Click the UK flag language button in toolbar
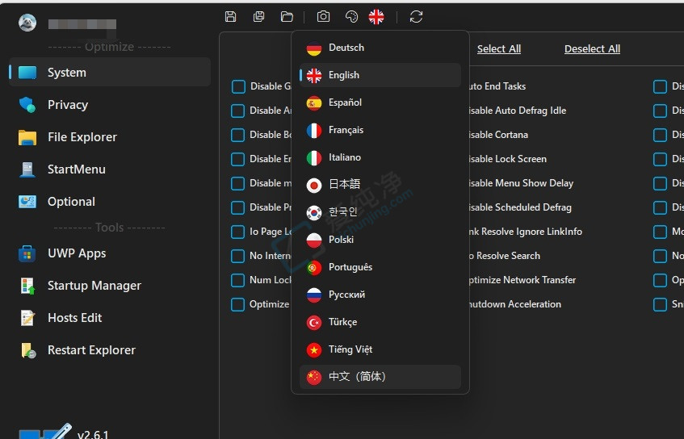 click(x=376, y=17)
